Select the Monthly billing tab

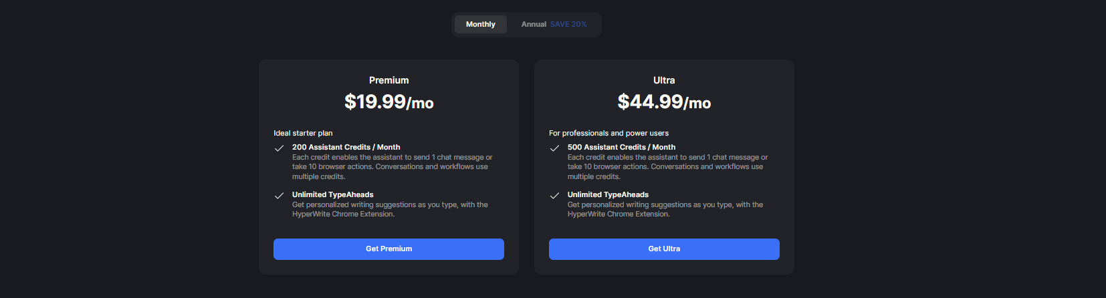point(480,24)
